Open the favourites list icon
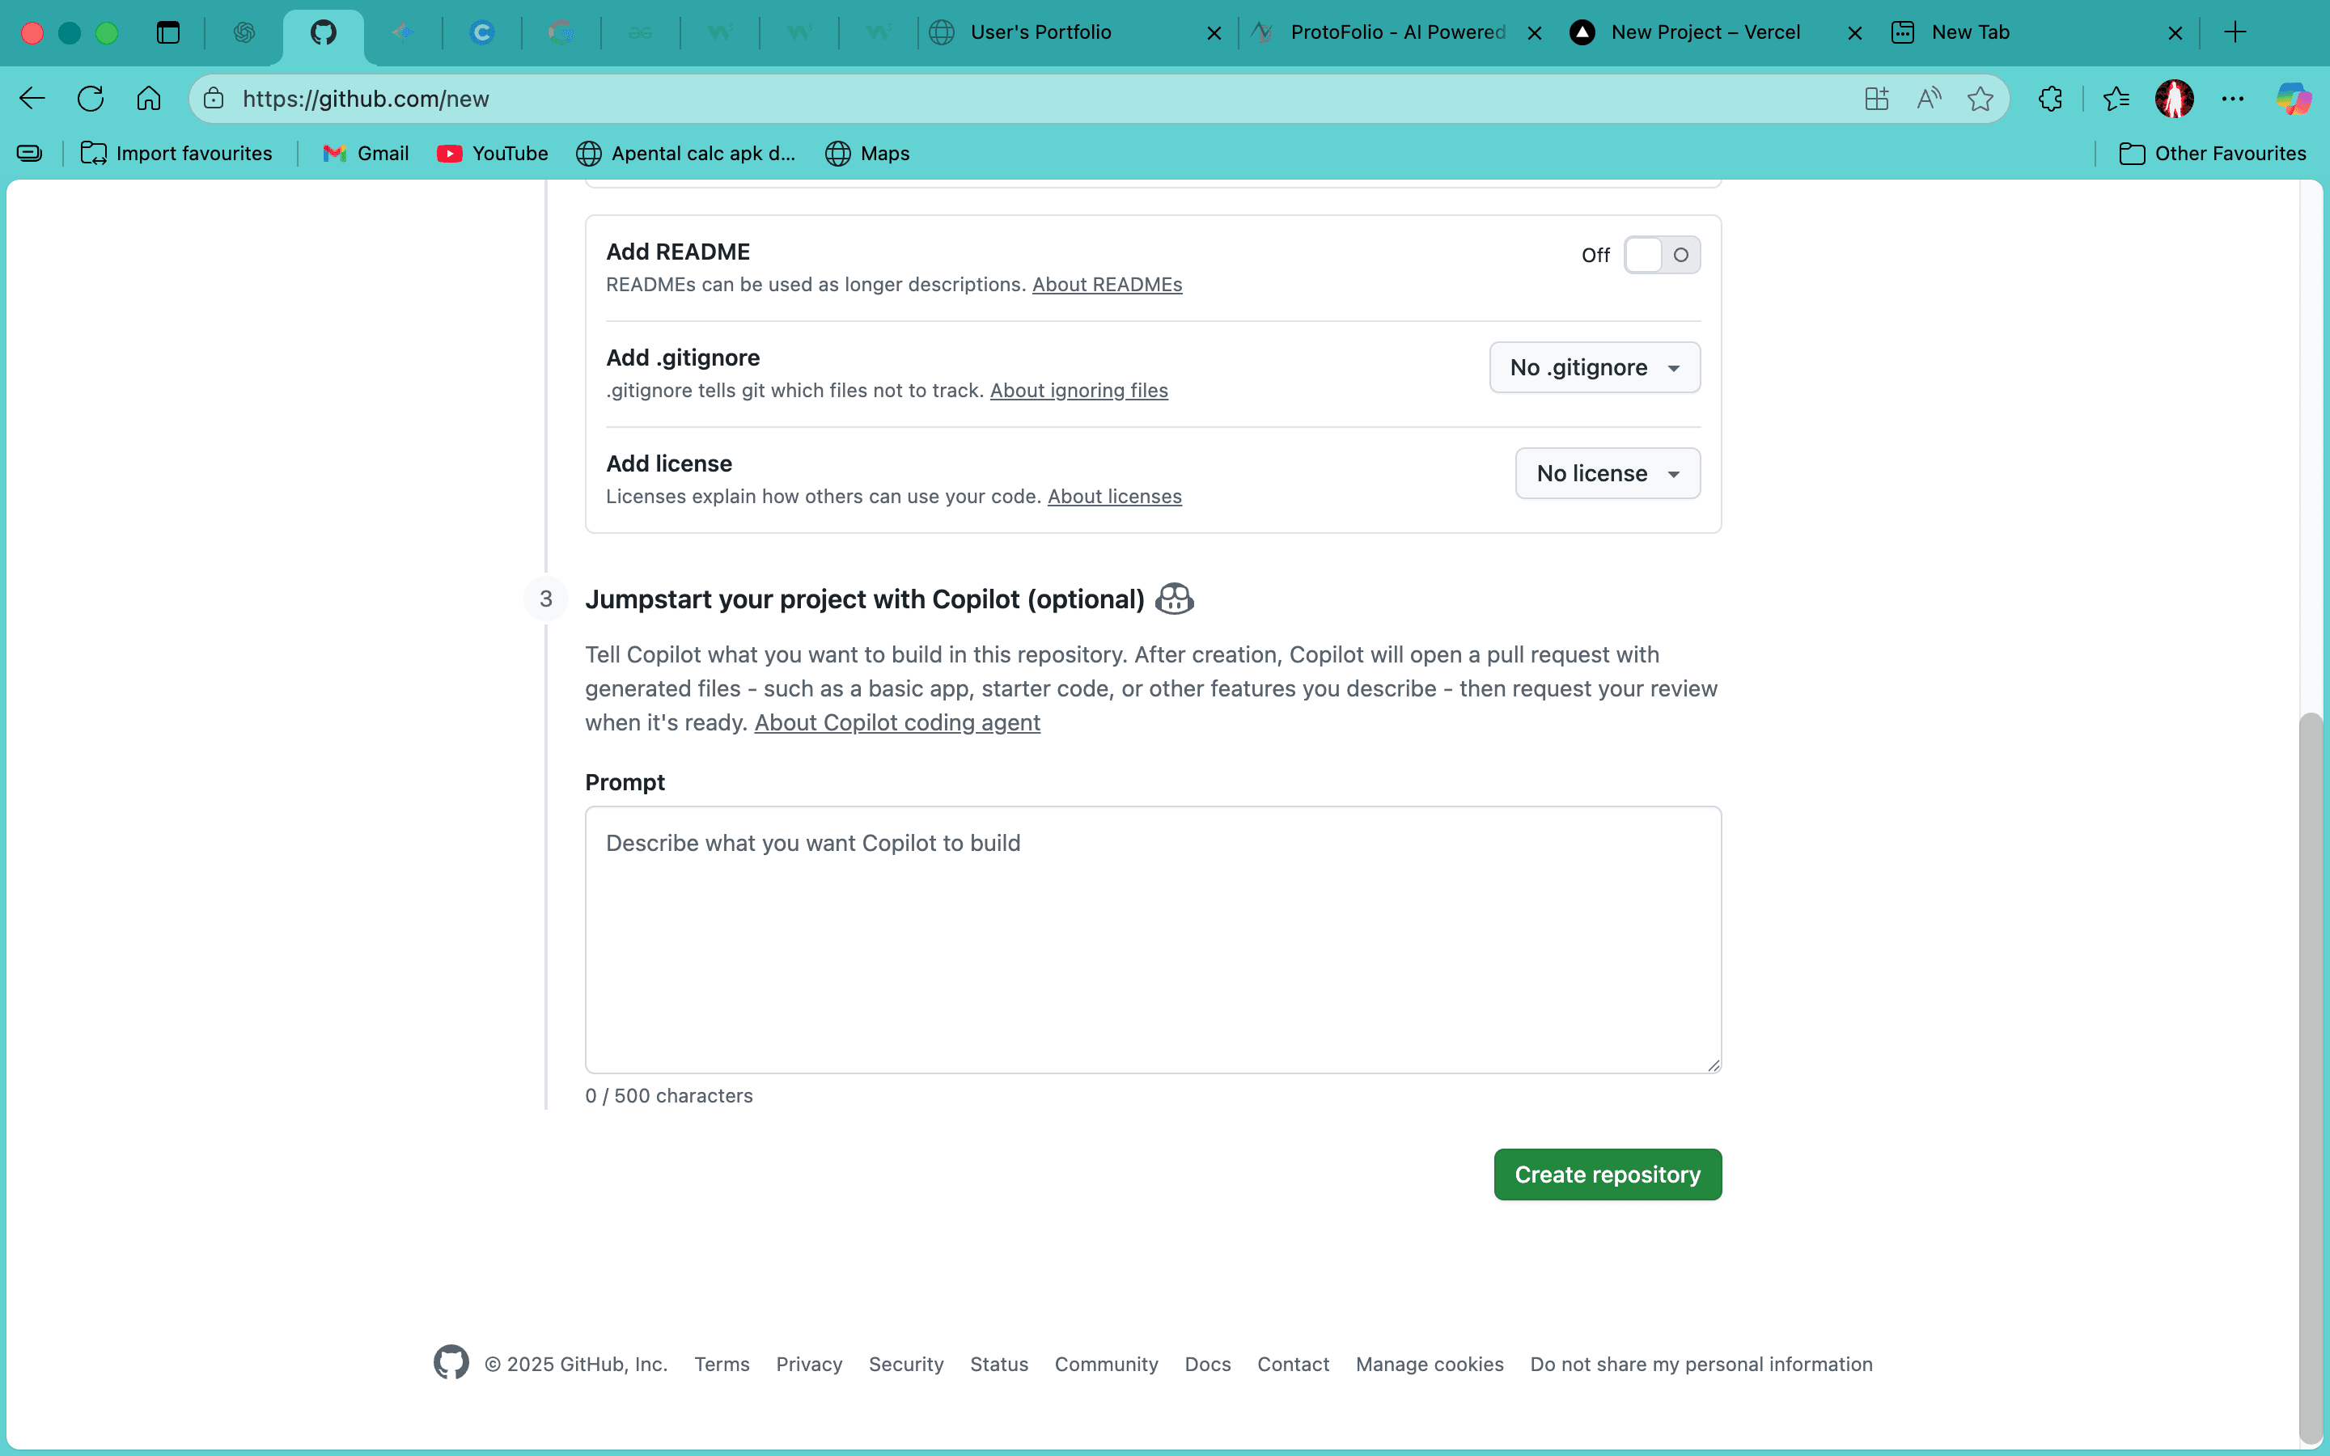 pyautogui.click(x=2116, y=98)
